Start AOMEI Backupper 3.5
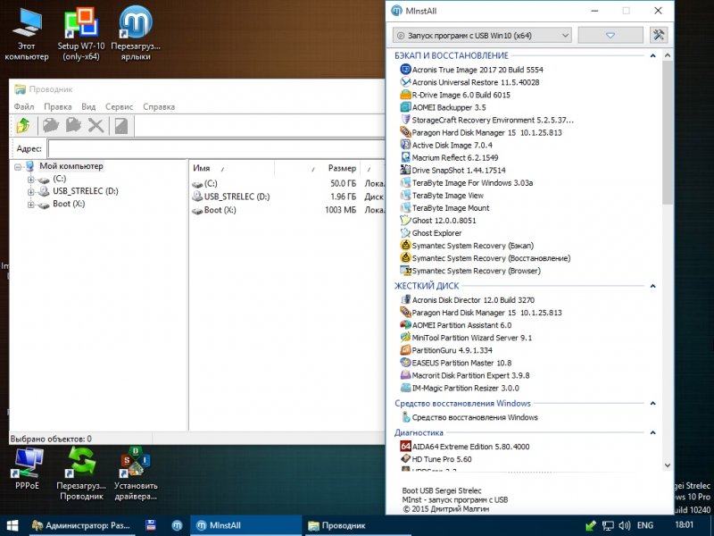 coord(443,107)
